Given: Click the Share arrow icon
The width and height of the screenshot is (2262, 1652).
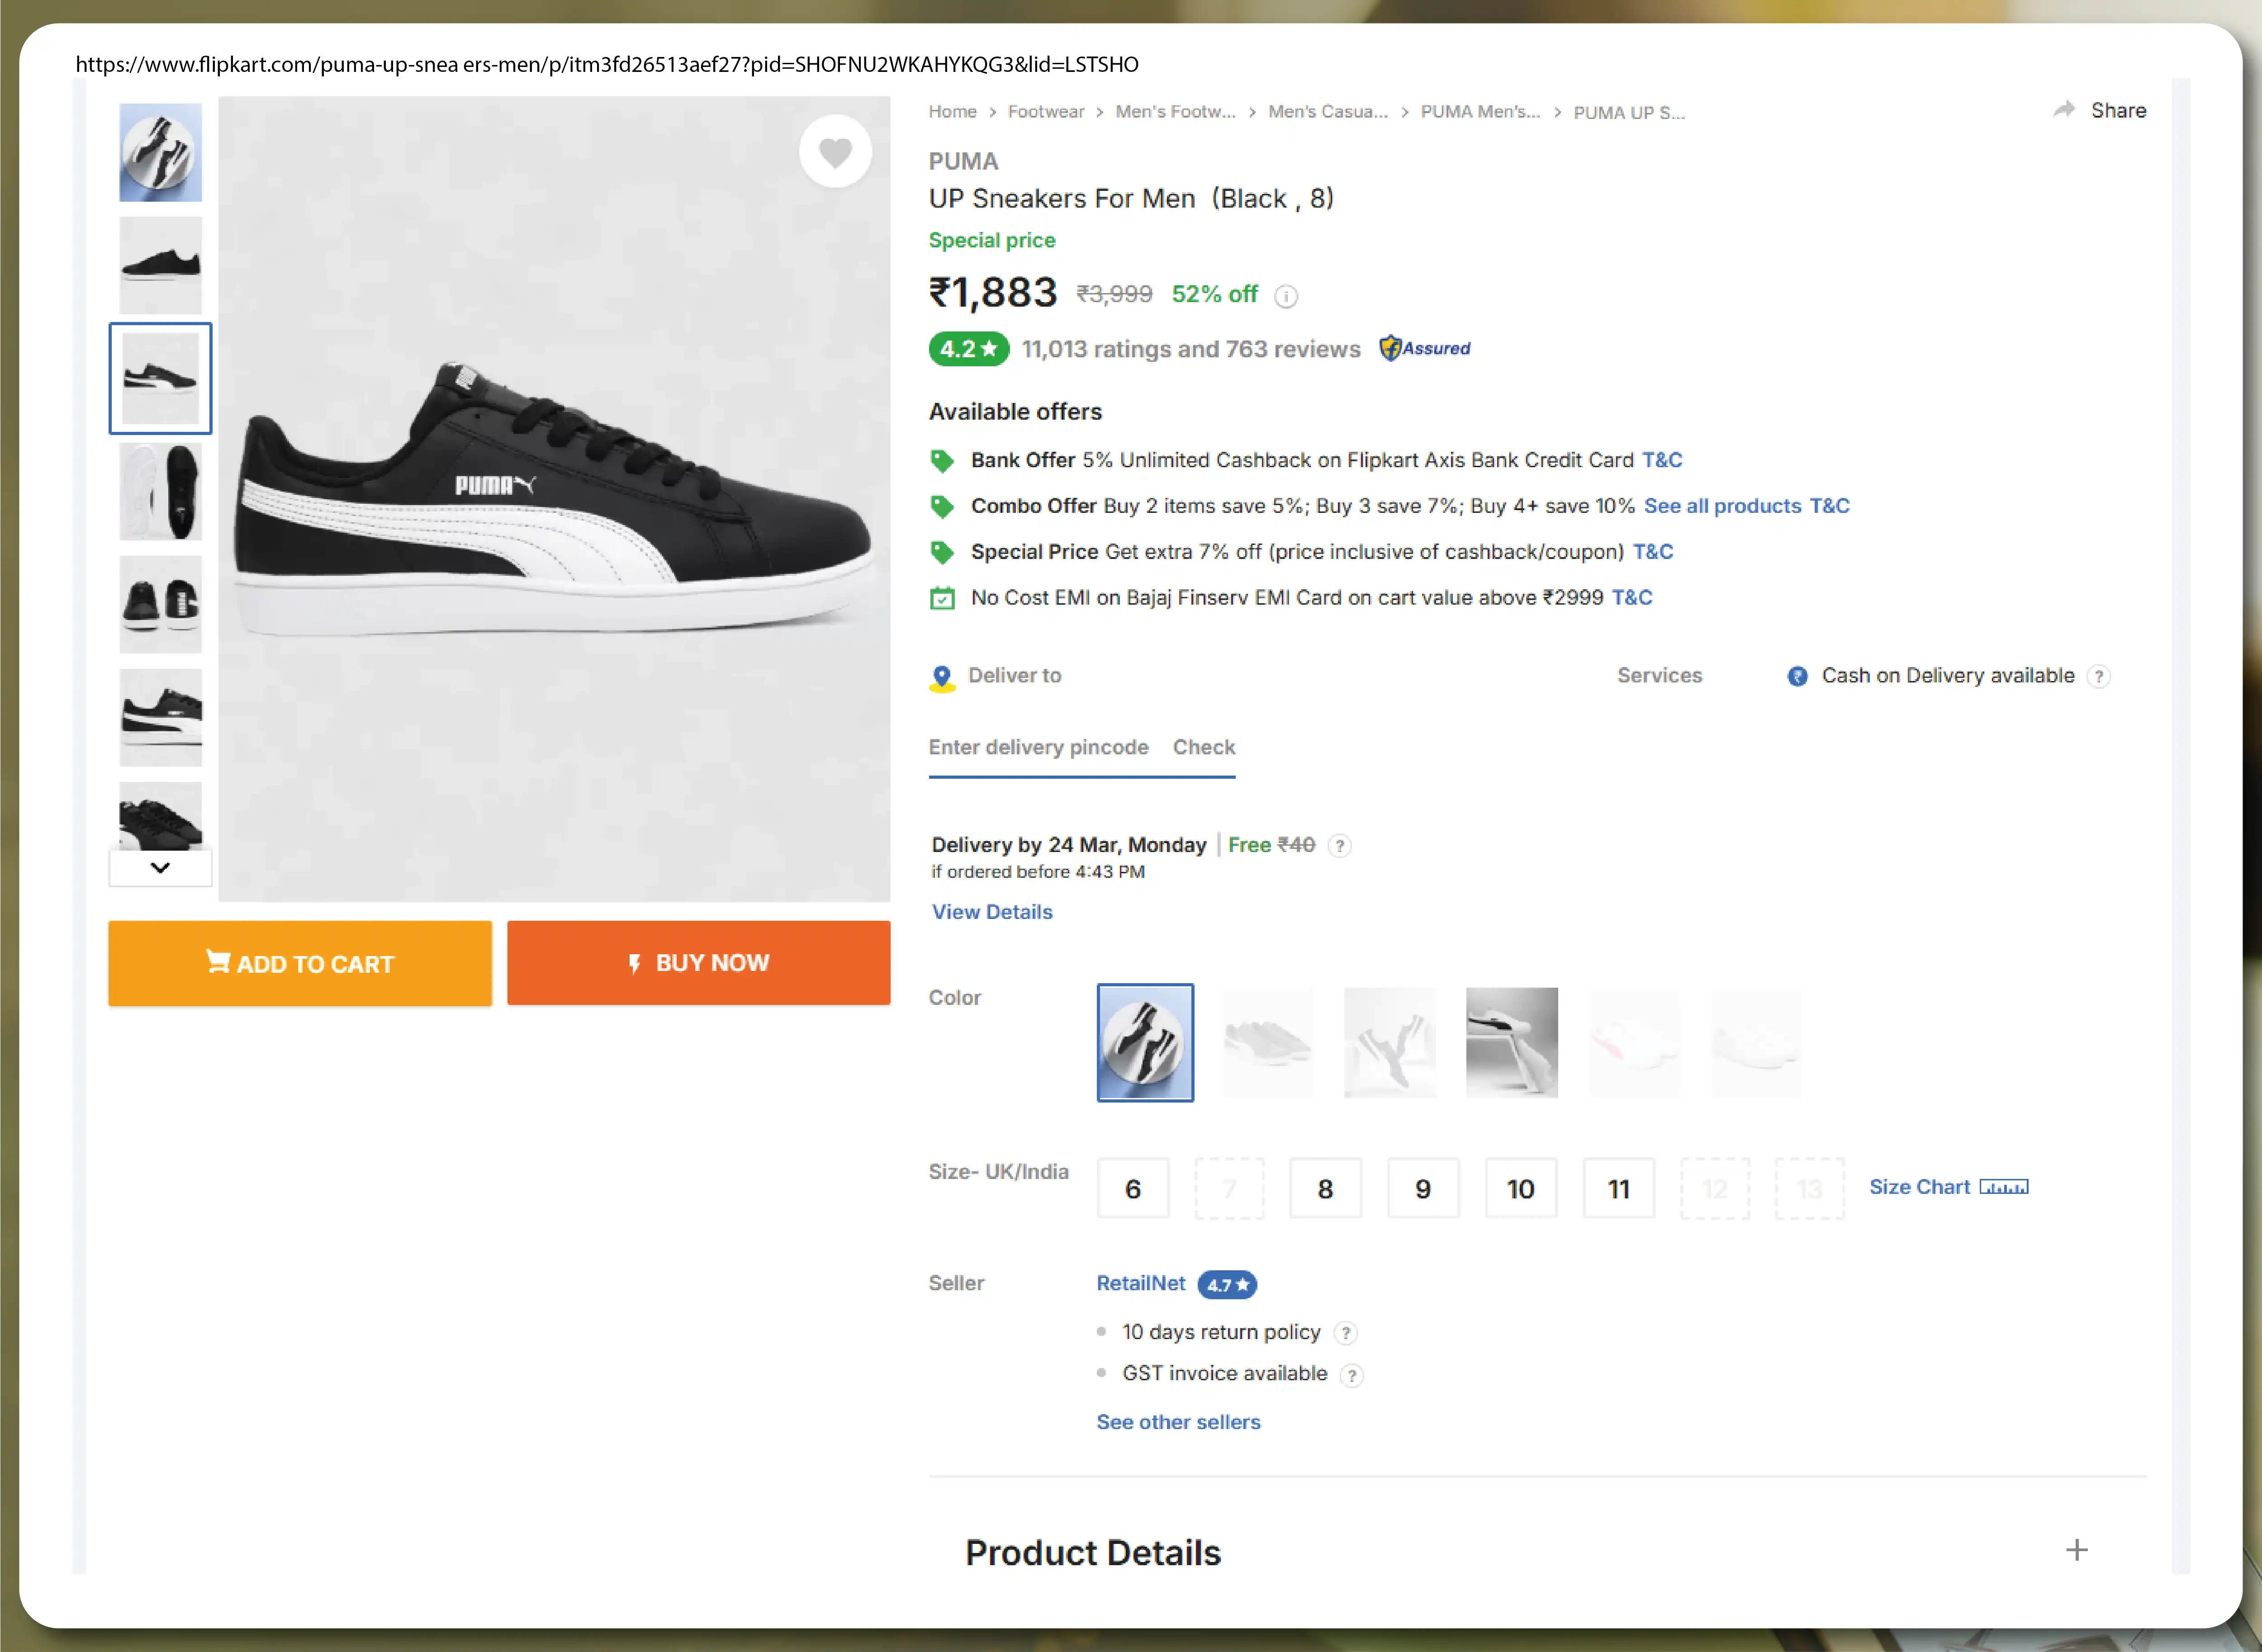Looking at the screenshot, I should click(x=2064, y=110).
